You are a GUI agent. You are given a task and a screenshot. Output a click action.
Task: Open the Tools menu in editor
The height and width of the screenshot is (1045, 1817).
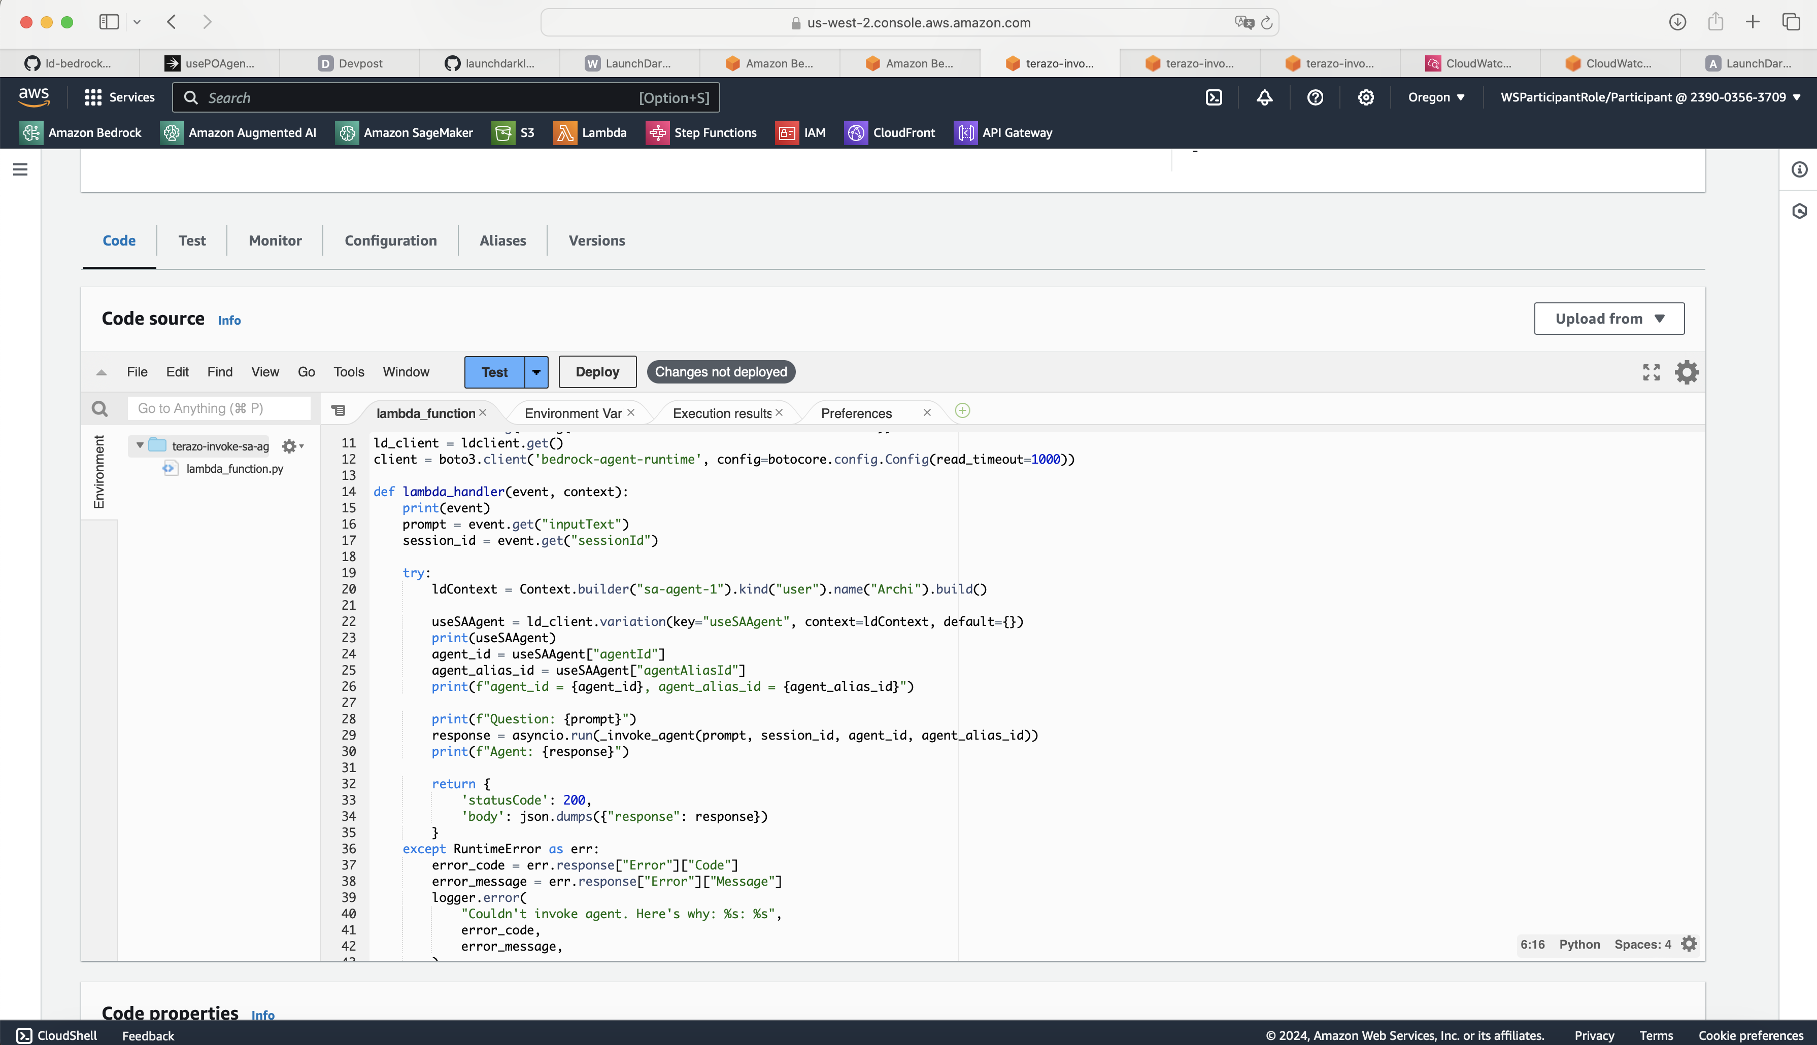tap(348, 372)
